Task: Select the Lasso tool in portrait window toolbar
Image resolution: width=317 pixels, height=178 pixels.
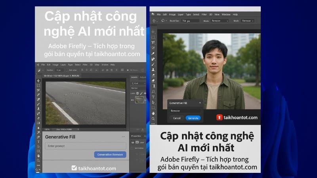Action: 153,42
